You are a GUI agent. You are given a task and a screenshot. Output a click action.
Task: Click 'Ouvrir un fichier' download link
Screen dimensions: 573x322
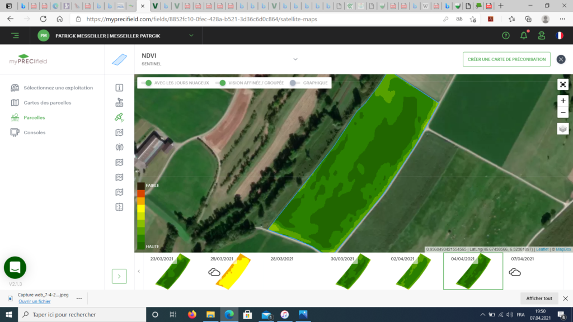tap(34, 301)
